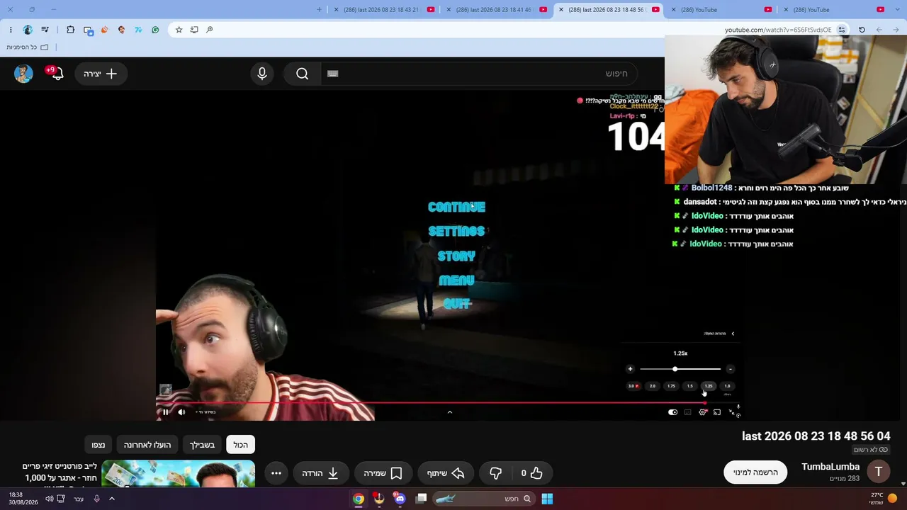The height and width of the screenshot is (510, 907).
Task: Seek using the red video progress bar
Action: point(448,403)
